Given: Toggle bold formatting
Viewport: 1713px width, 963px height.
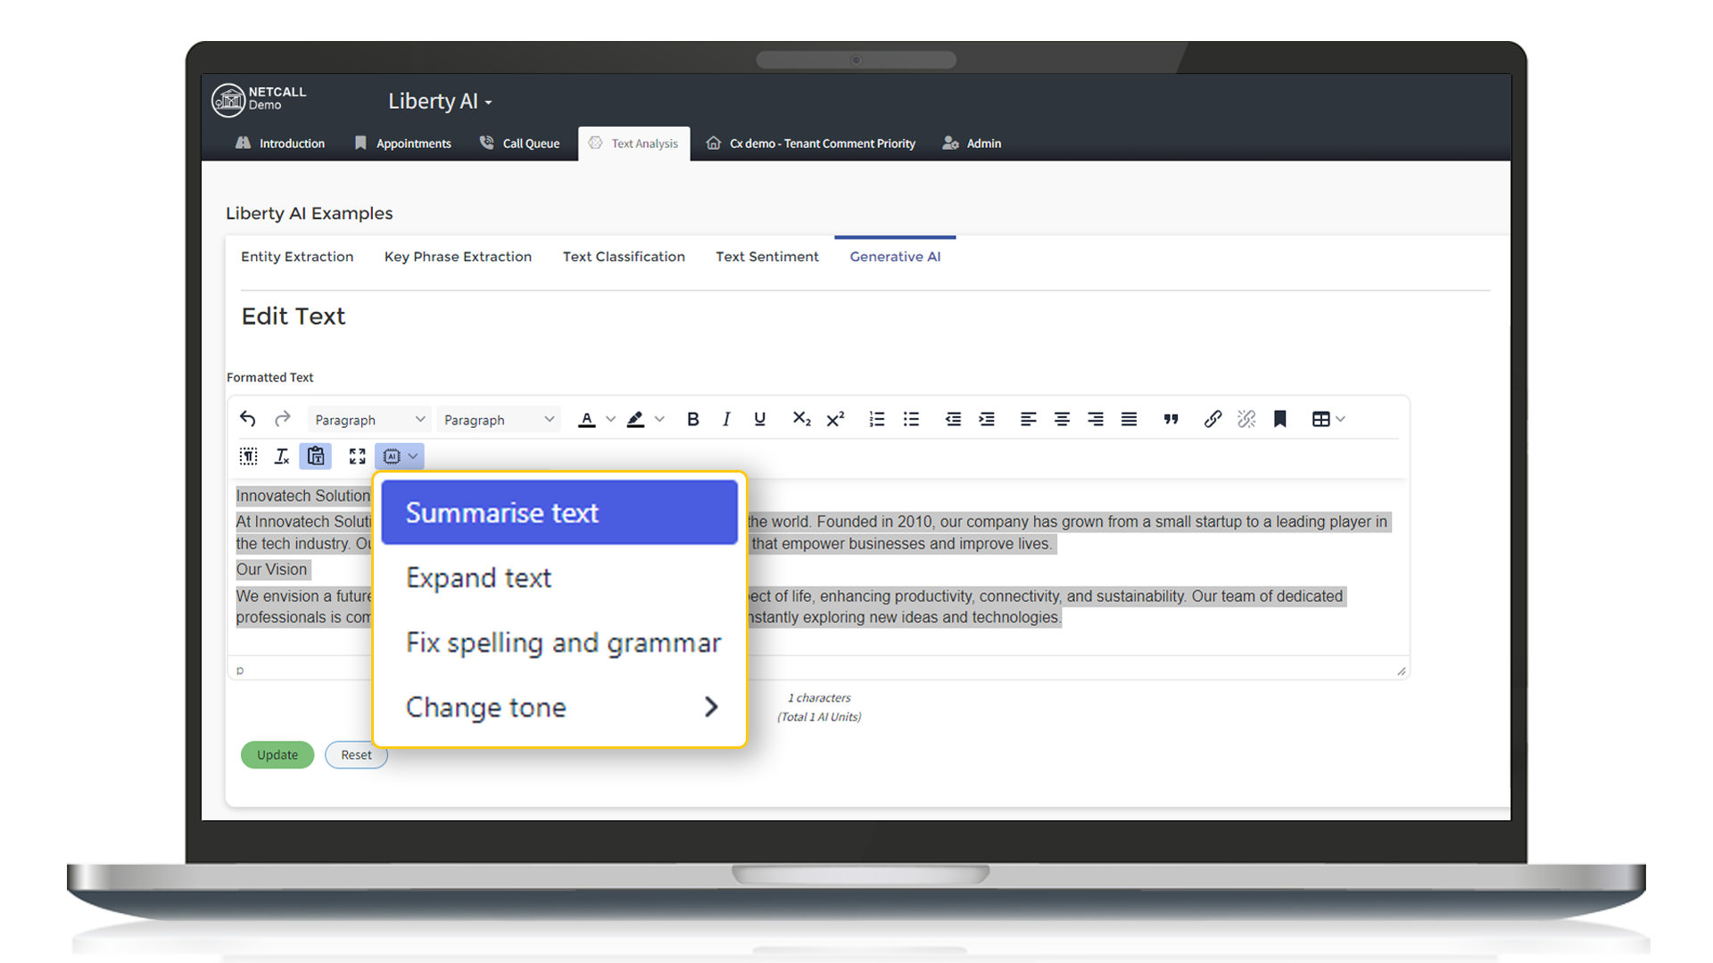Looking at the screenshot, I should click(692, 418).
